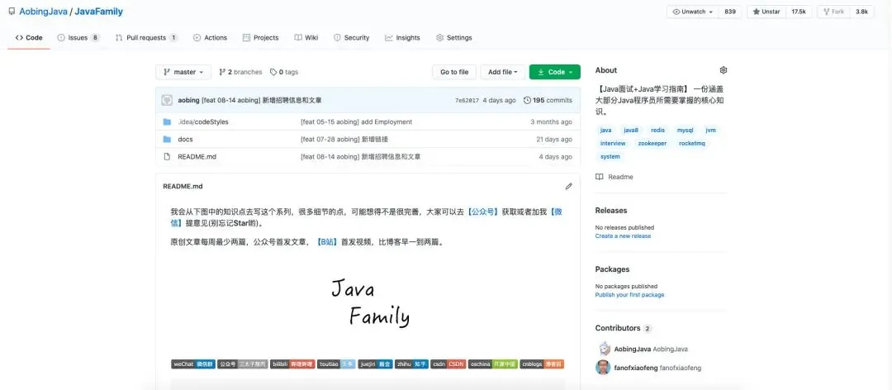Unstar the repository
The image size is (892, 390).
point(766,12)
